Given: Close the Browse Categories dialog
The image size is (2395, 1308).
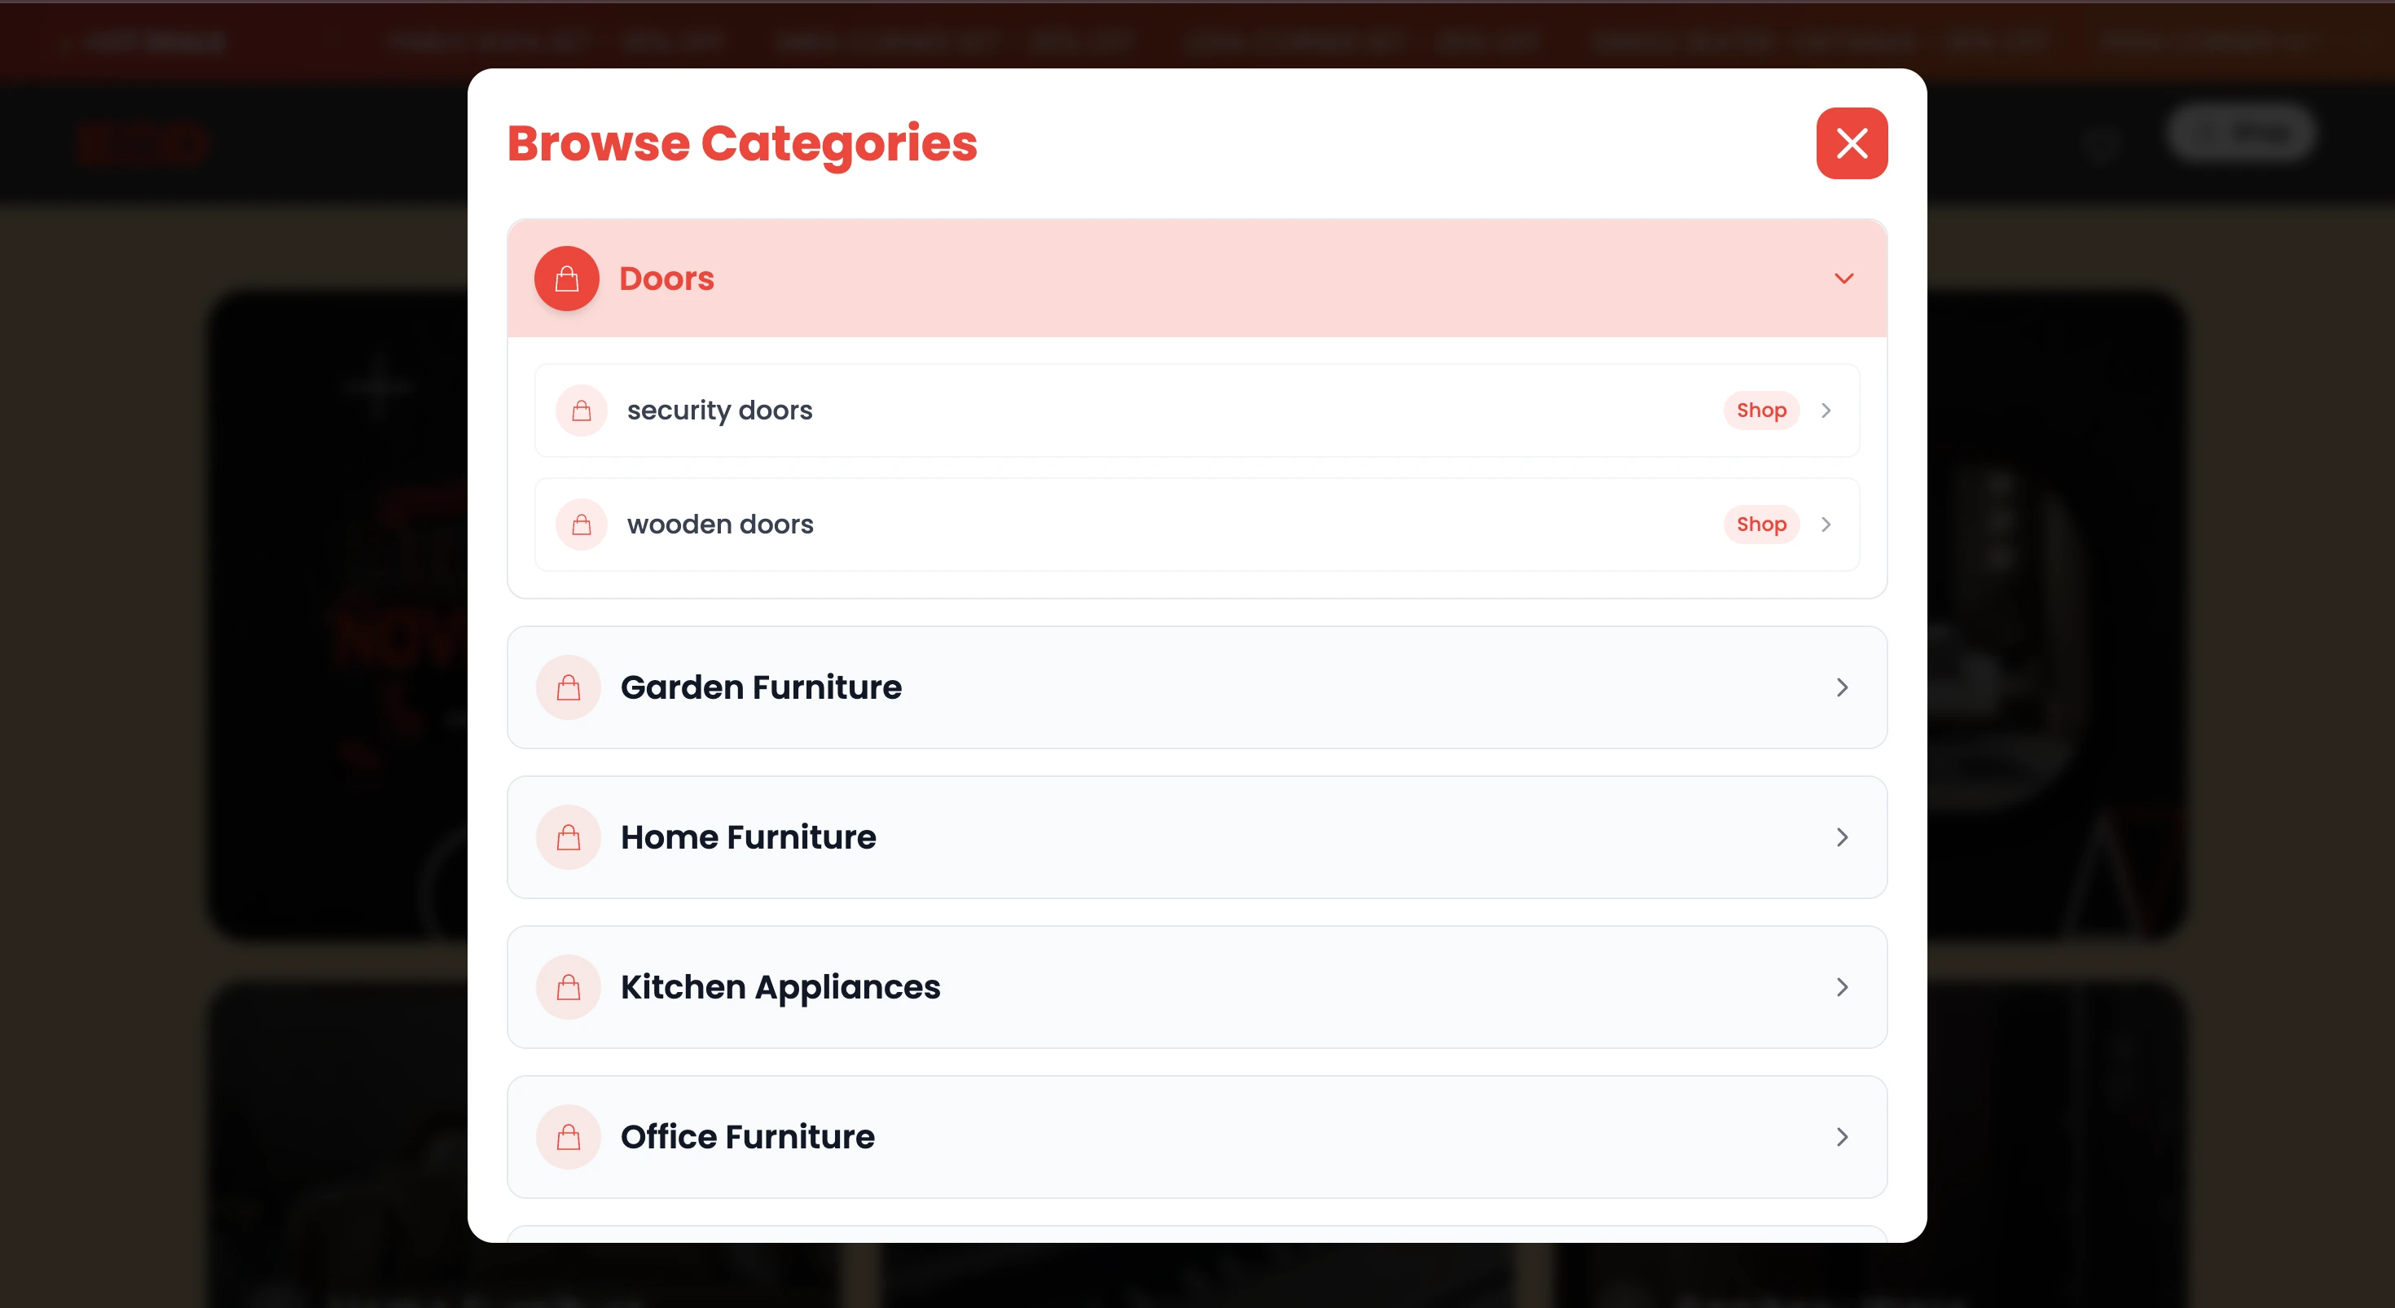Looking at the screenshot, I should [1851, 143].
